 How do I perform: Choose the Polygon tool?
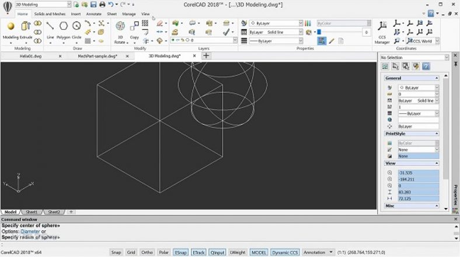pos(64,26)
